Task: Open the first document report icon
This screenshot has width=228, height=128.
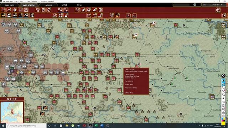Action: (x=43, y=10)
